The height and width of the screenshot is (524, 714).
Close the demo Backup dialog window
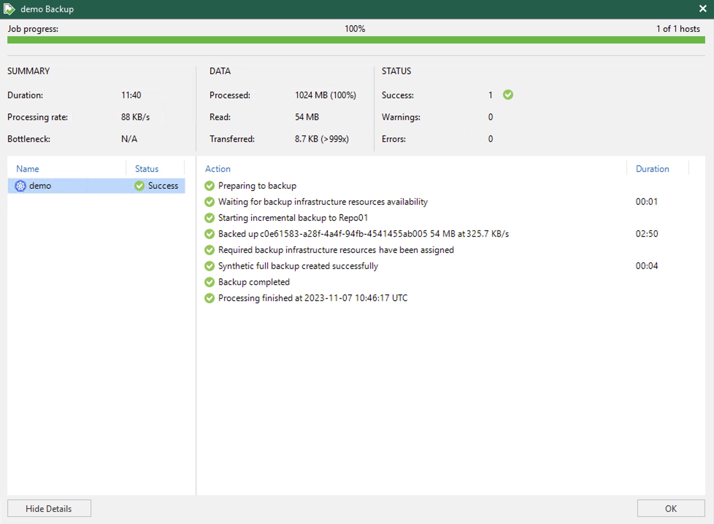[x=703, y=9]
